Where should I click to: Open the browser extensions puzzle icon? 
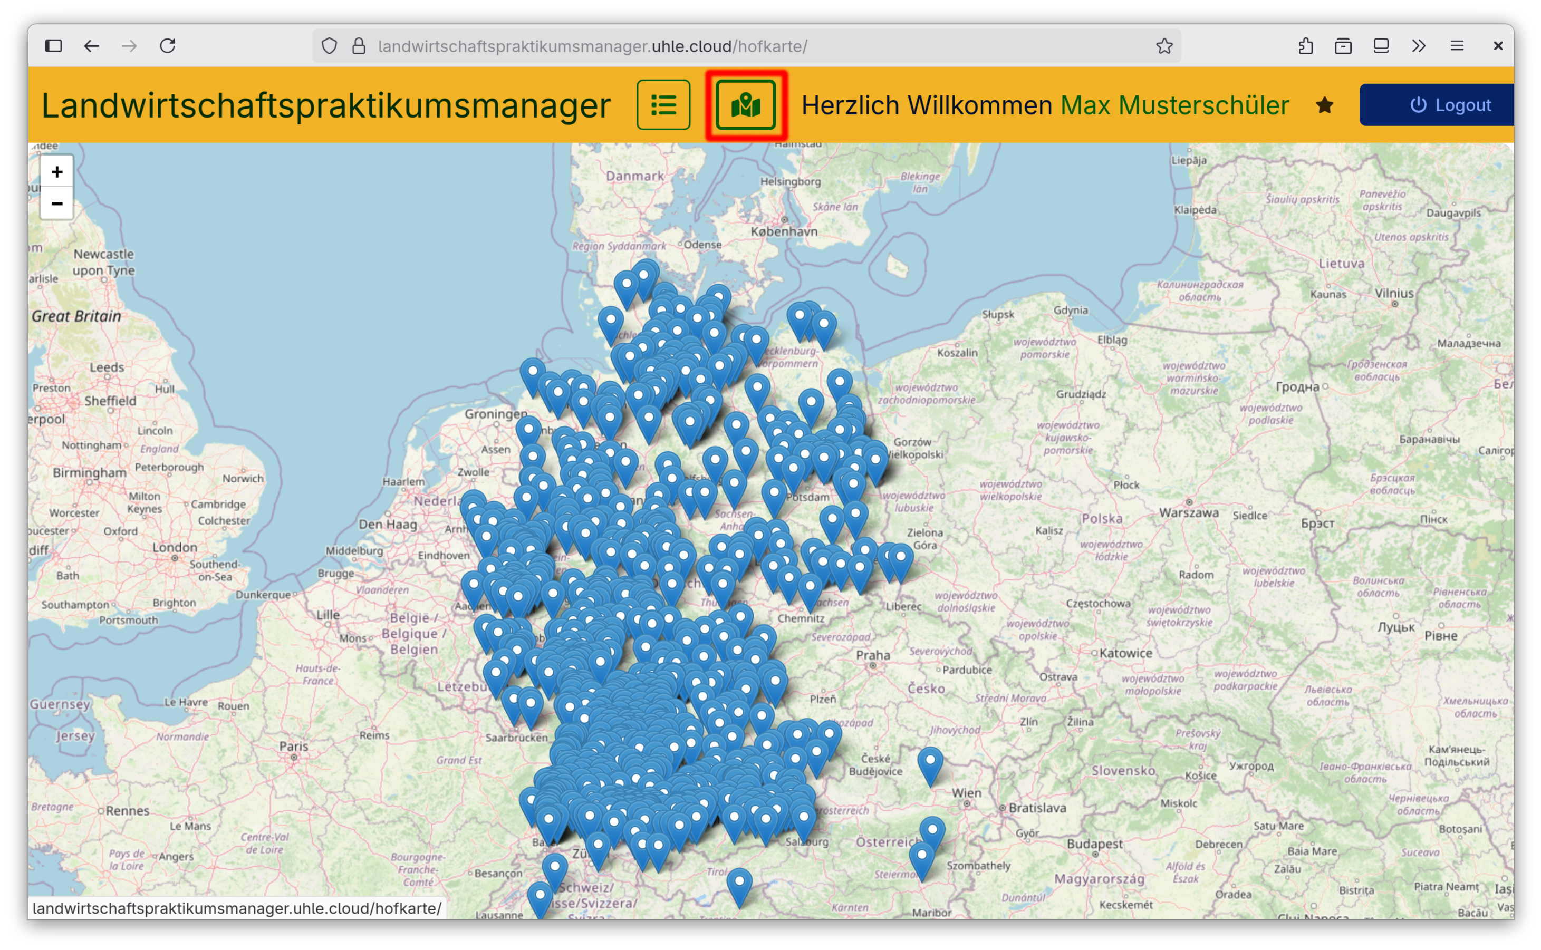tap(1305, 46)
